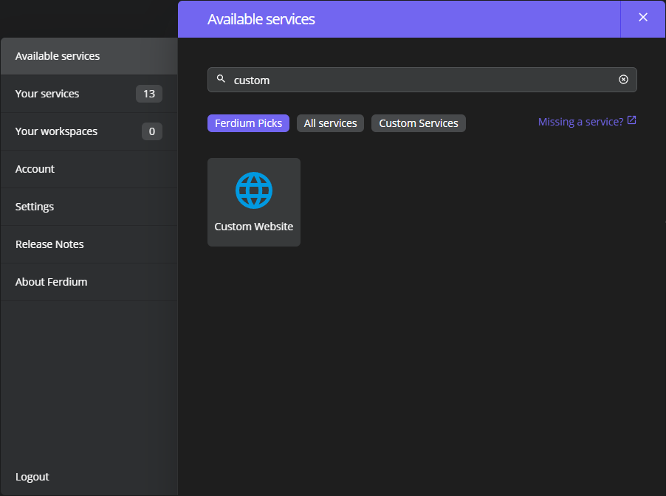Screen dimensions: 666x496
Task: Open the Your services section
Action: pos(47,94)
